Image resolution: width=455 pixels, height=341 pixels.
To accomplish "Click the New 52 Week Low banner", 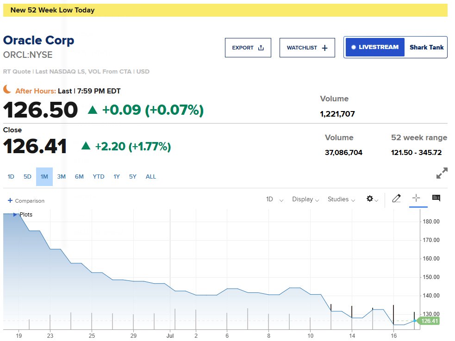I will tap(225, 10).
